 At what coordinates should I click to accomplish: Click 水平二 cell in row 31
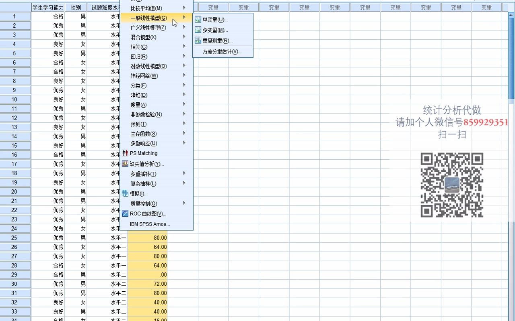coord(107,293)
